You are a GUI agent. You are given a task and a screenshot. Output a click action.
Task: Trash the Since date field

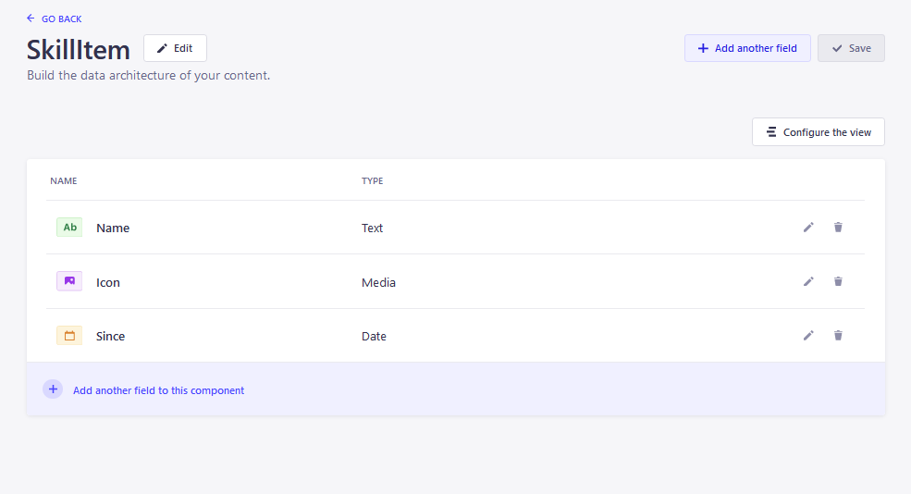tap(838, 335)
